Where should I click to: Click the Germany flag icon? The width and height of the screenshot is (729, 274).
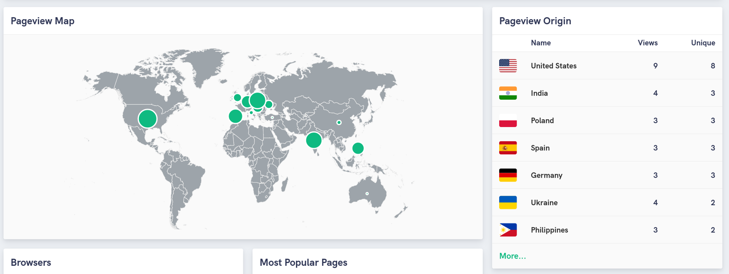tap(508, 175)
